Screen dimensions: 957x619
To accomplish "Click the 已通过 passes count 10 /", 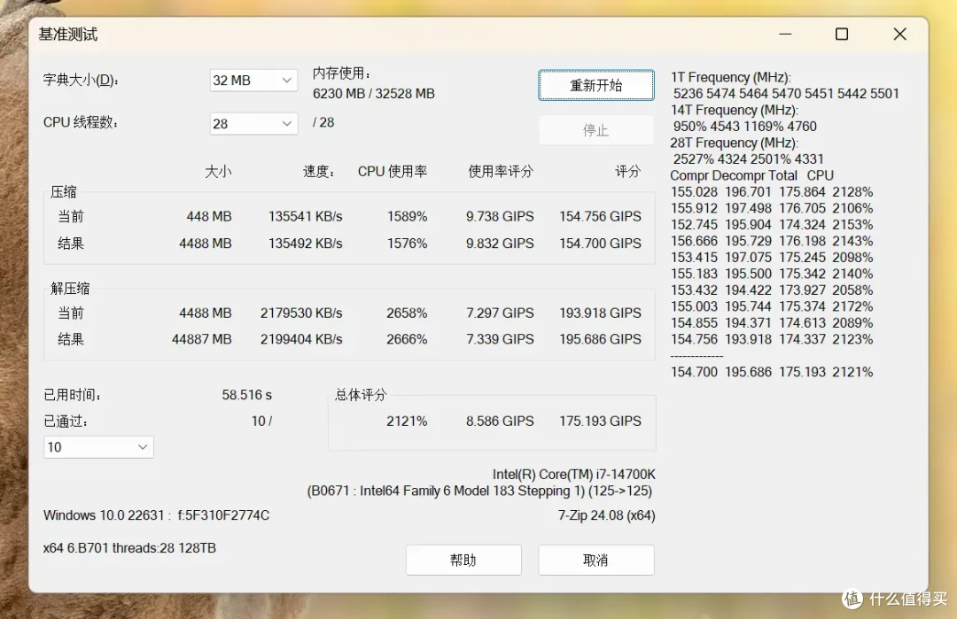I will coord(261,422).
